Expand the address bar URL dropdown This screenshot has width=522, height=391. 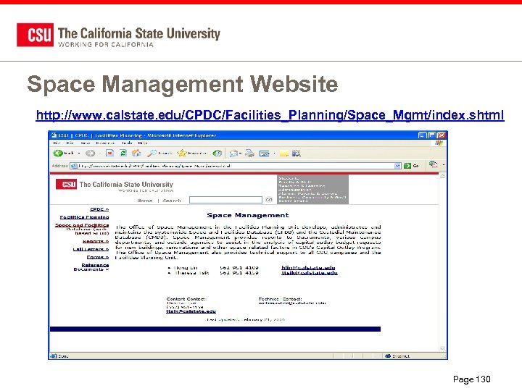click(397, 166)
